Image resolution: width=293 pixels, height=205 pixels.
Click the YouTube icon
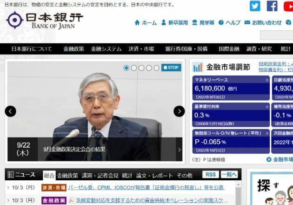(288, 6)
